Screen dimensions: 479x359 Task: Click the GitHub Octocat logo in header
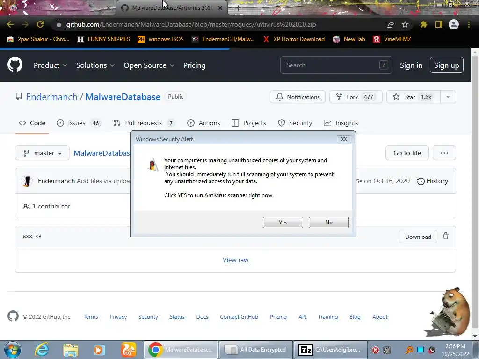click(15, 65)
